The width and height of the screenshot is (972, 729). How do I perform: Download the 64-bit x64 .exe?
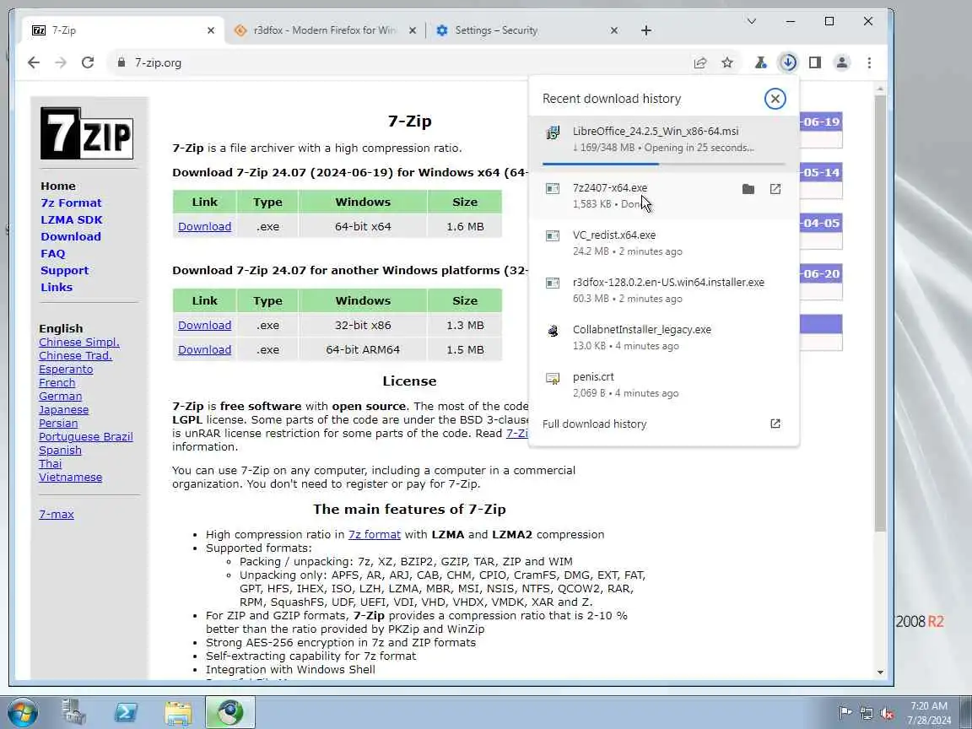(204, 226)
